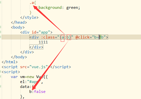The width and height of the screenshot is (141, 99).
Task: Click the "green;" value
Action: 73,8
